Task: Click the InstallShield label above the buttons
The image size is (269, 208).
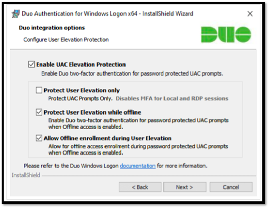Action: [26, 175]
